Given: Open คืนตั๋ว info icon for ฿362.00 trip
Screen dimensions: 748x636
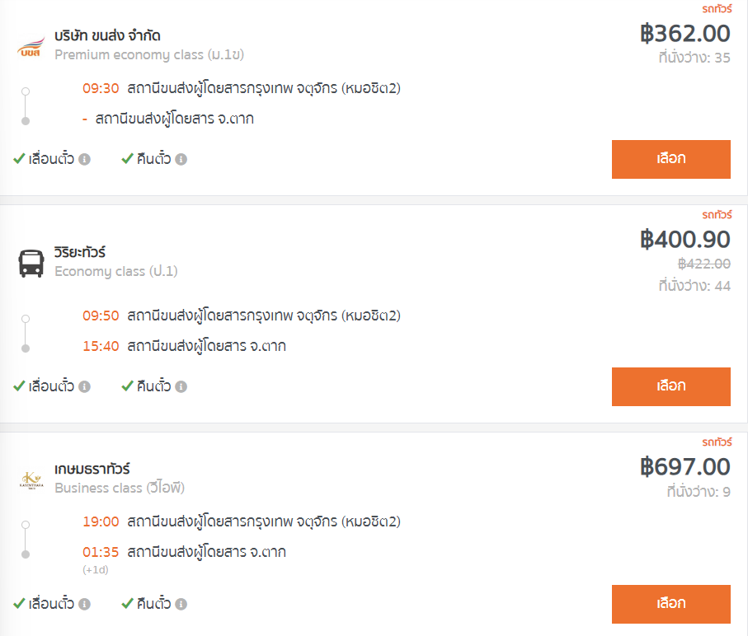Looking at the screenshot, I should 181,159.
